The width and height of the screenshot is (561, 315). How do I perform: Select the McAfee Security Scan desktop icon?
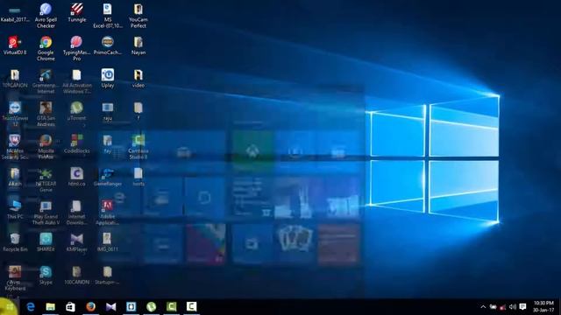tap(15, 147)
